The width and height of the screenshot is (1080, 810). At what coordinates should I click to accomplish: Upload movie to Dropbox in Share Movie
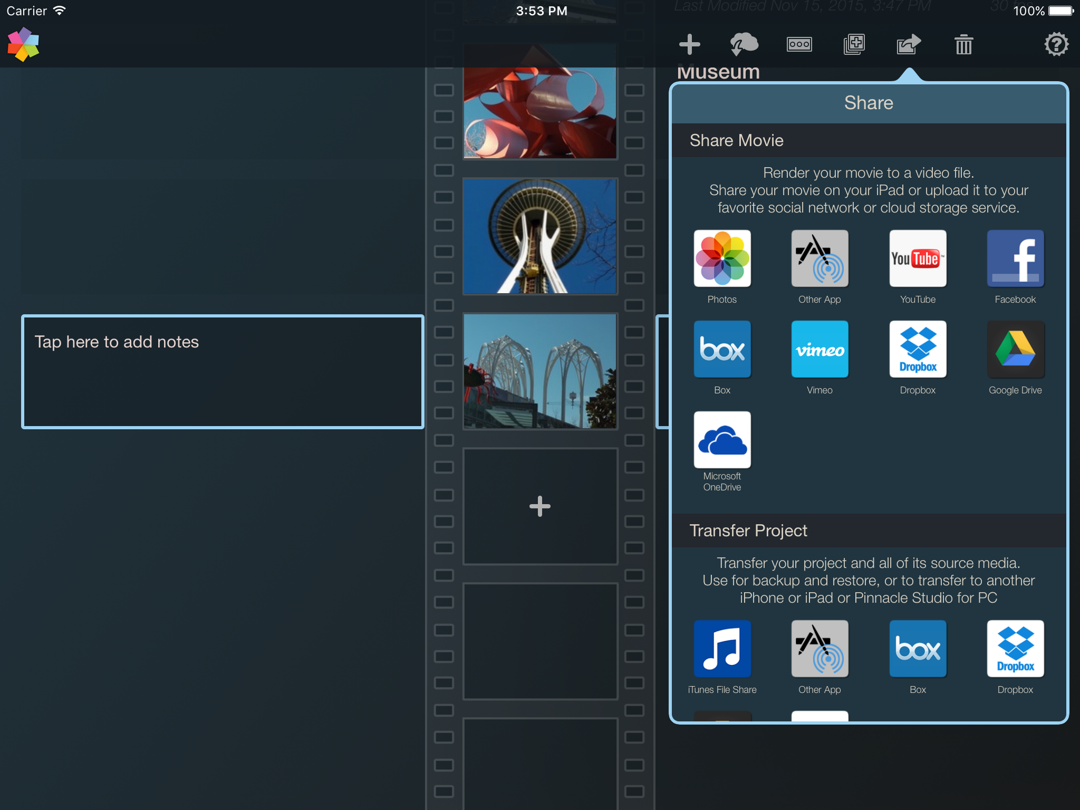coord(918,349)
